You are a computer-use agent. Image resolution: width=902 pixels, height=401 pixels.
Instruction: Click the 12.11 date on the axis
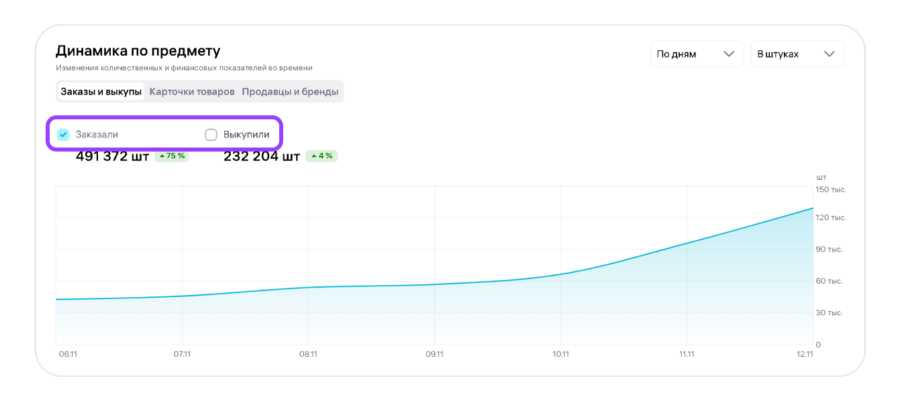point(805,354)
